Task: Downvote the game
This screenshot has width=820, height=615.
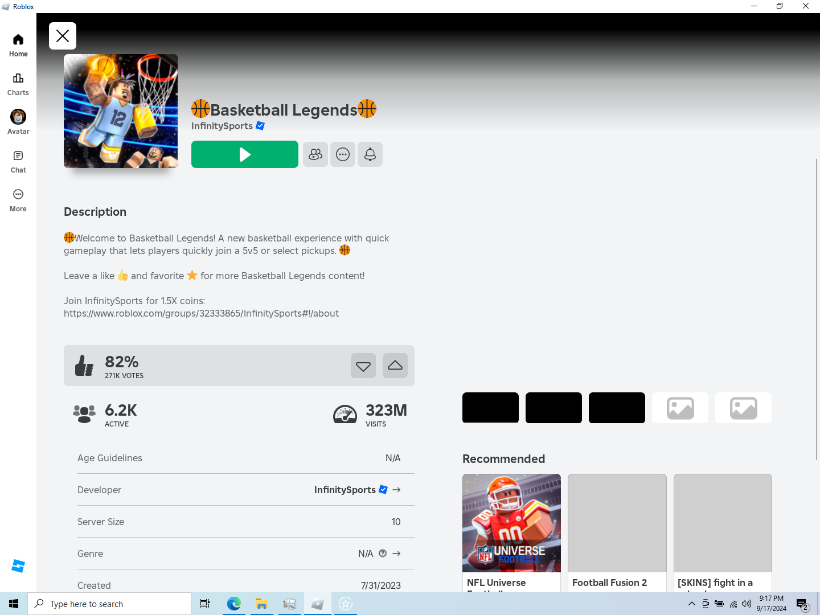Action: coord(363,366)
